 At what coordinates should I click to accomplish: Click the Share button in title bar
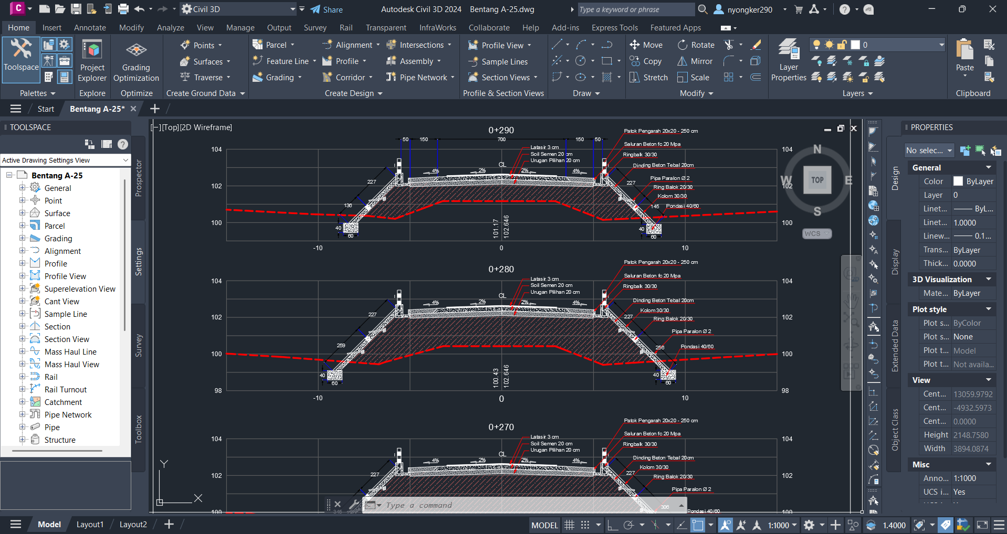(327, 9)
